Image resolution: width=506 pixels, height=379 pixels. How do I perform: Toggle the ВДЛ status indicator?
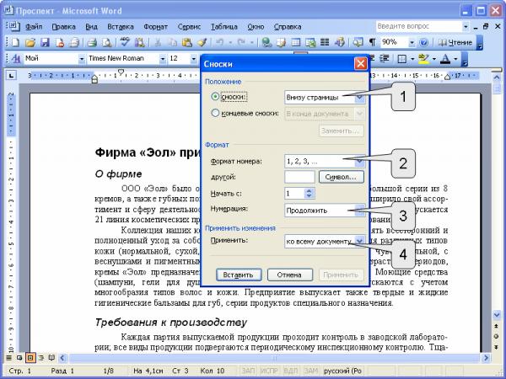[x=290, y=371]
